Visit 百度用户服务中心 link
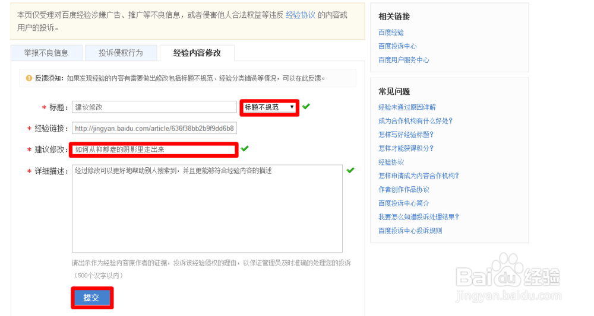 pyautogui.click(x=404, y=60)
